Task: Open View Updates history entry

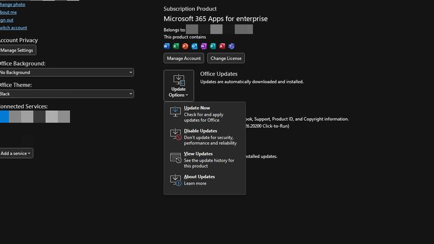Action: (x=205, y=160)
